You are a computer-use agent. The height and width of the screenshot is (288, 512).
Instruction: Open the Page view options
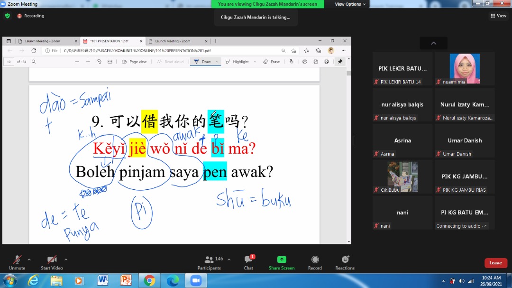(134, 62)
